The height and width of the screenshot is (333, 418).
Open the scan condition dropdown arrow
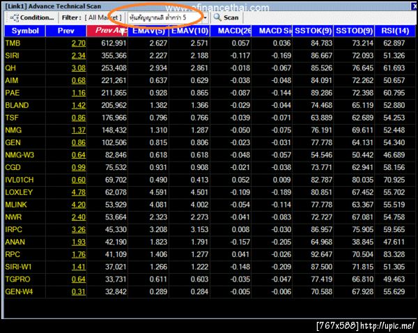click(206, 18)
